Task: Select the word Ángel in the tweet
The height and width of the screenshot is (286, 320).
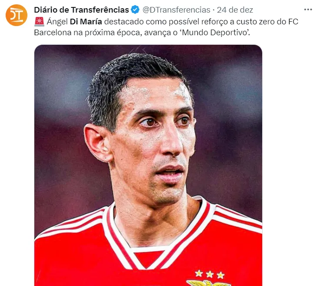Action: pos(57,22)
